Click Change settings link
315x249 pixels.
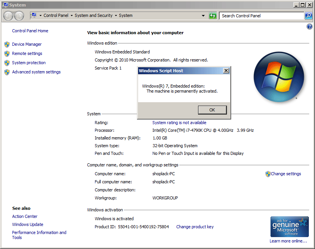pyautogui.click(x=286, y=174)
